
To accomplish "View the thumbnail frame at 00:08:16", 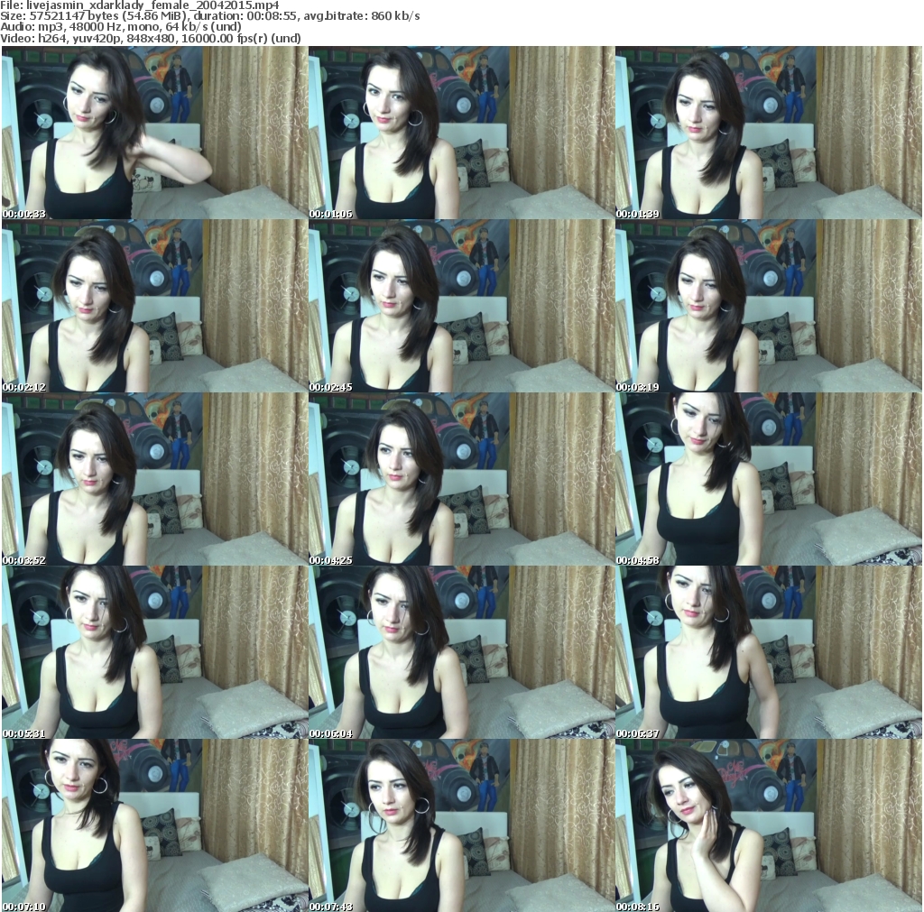I will click(769, 826).
